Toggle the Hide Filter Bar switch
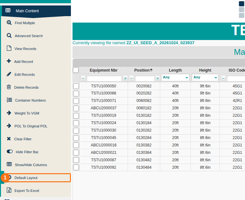This screenshot has height=200, width=245. [10, 152]
